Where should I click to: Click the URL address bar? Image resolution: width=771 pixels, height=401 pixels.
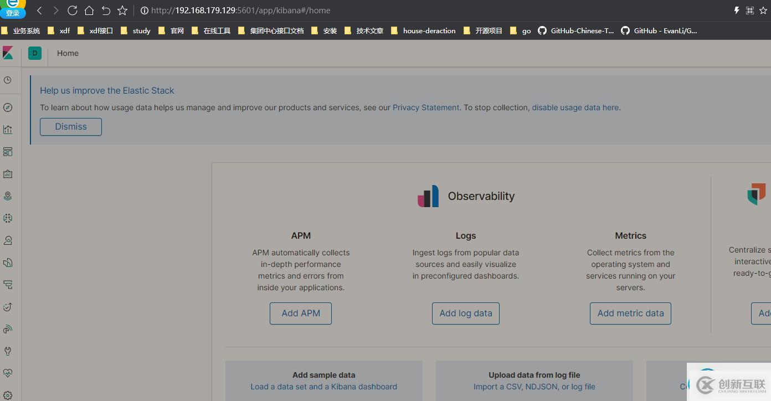[x=241, y=11]
